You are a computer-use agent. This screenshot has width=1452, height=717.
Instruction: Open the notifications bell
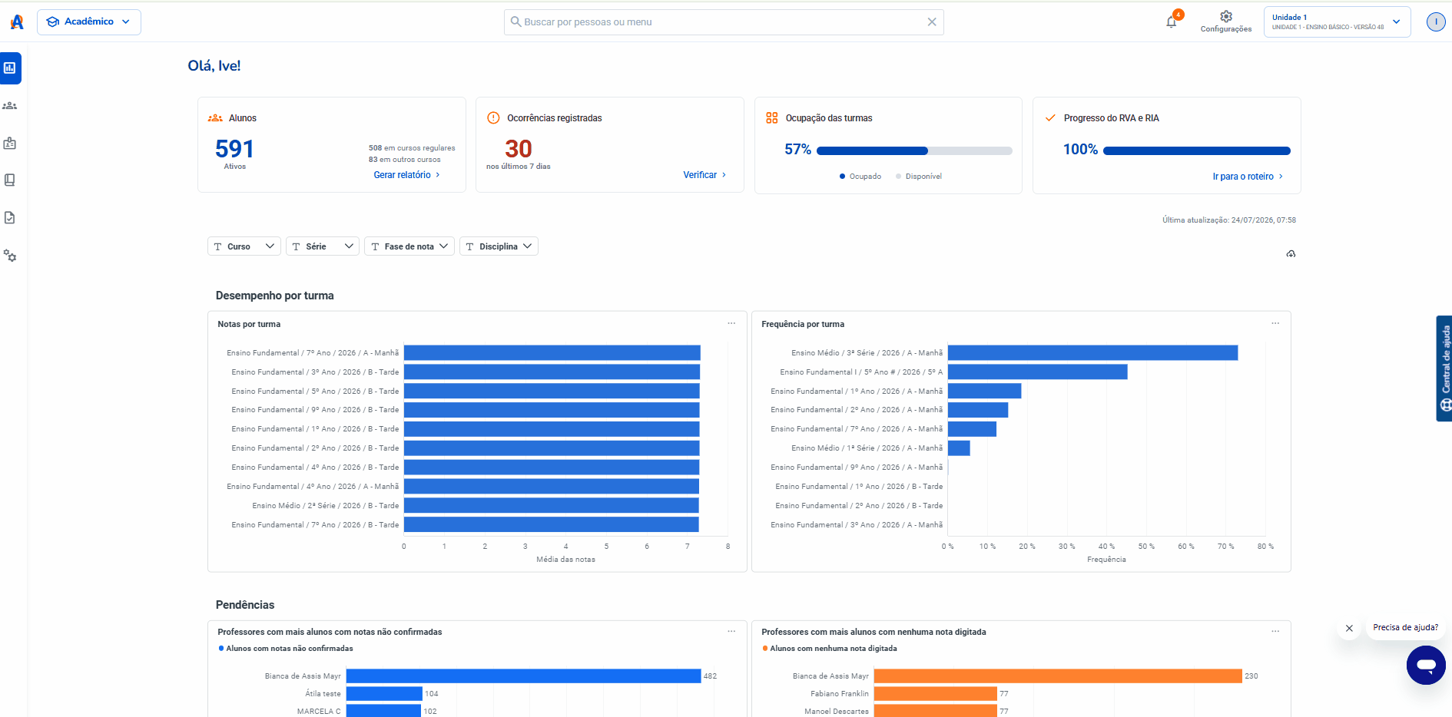coord(1172,21)
